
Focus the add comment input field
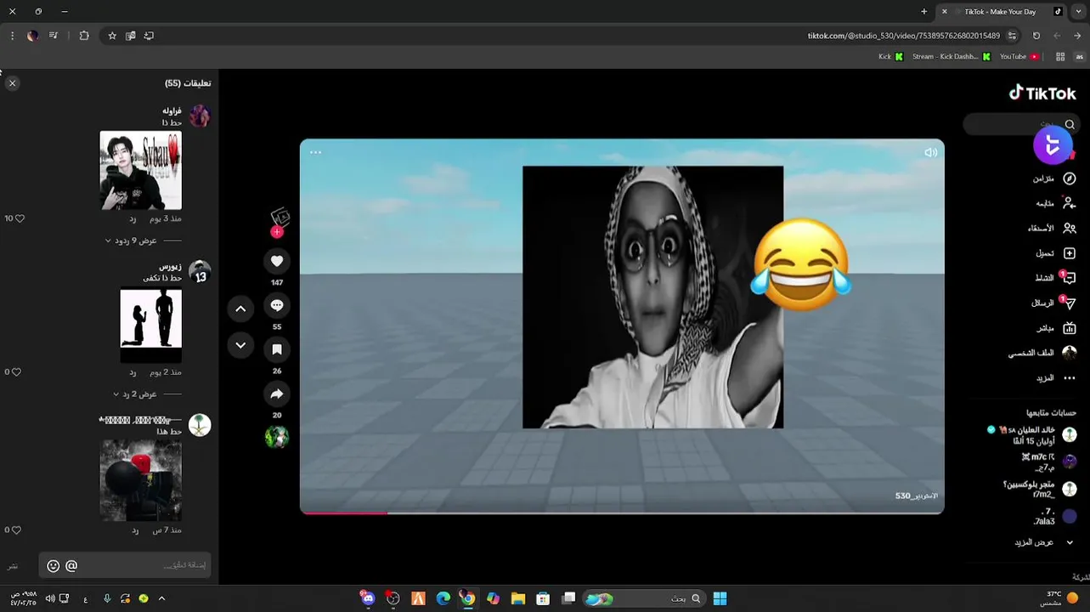[x=125, y=565]
